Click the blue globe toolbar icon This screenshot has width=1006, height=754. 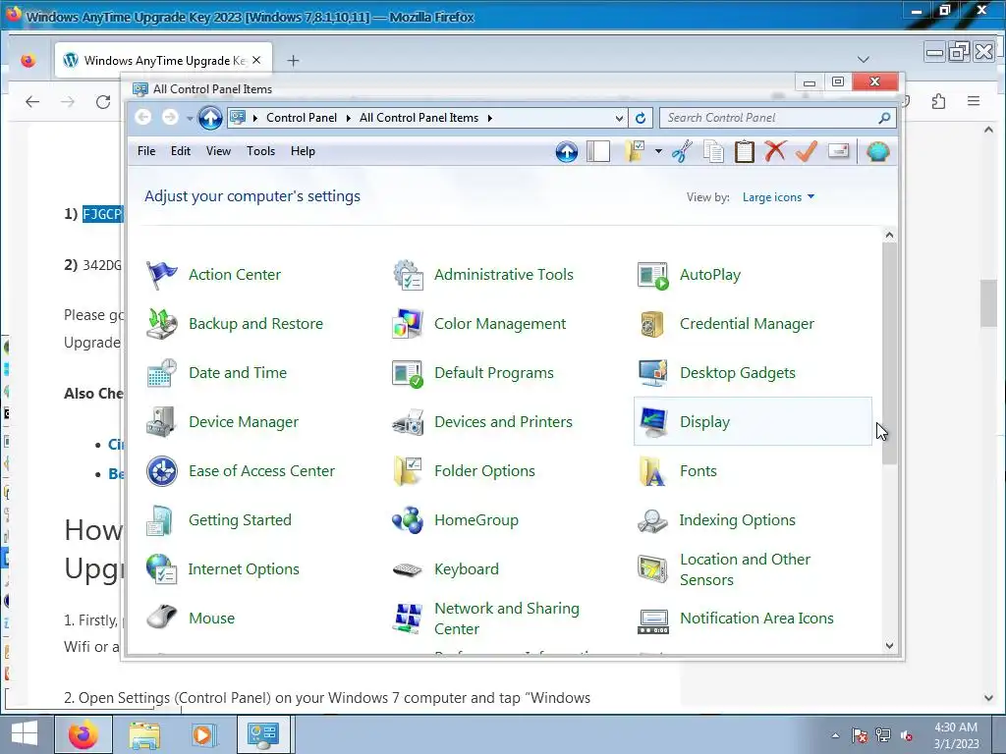pyautogui.click(x=877, y=152)
